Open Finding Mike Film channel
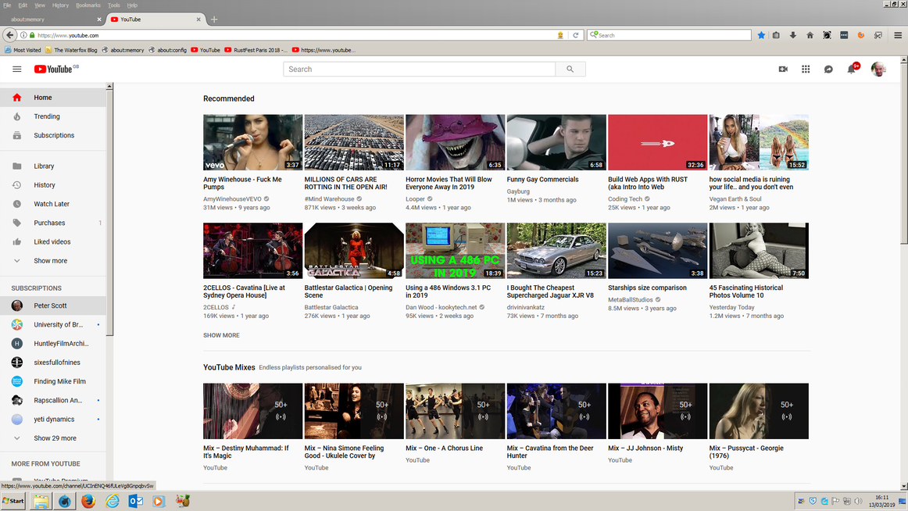The width and height of the screenshot is (908, 511). (53, 381)
